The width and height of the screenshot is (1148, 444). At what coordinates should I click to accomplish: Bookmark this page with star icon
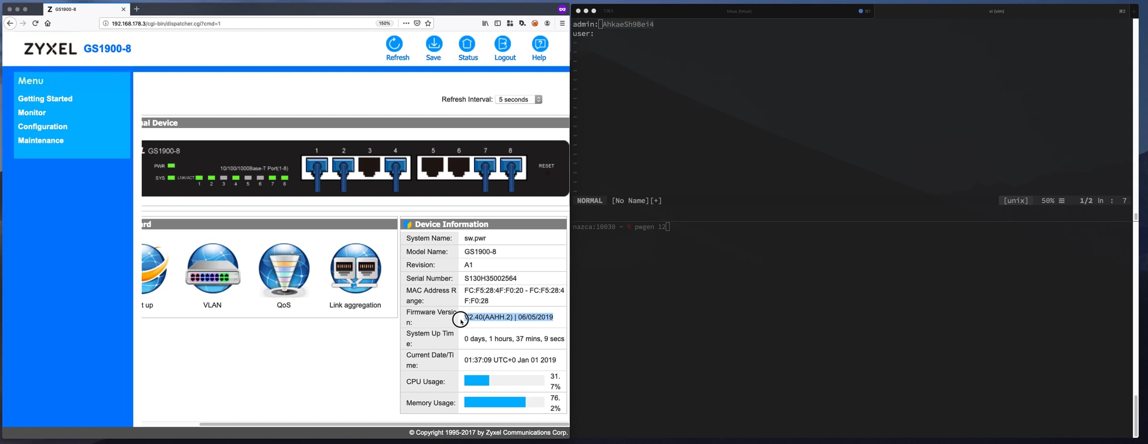(x=428, y=23)
